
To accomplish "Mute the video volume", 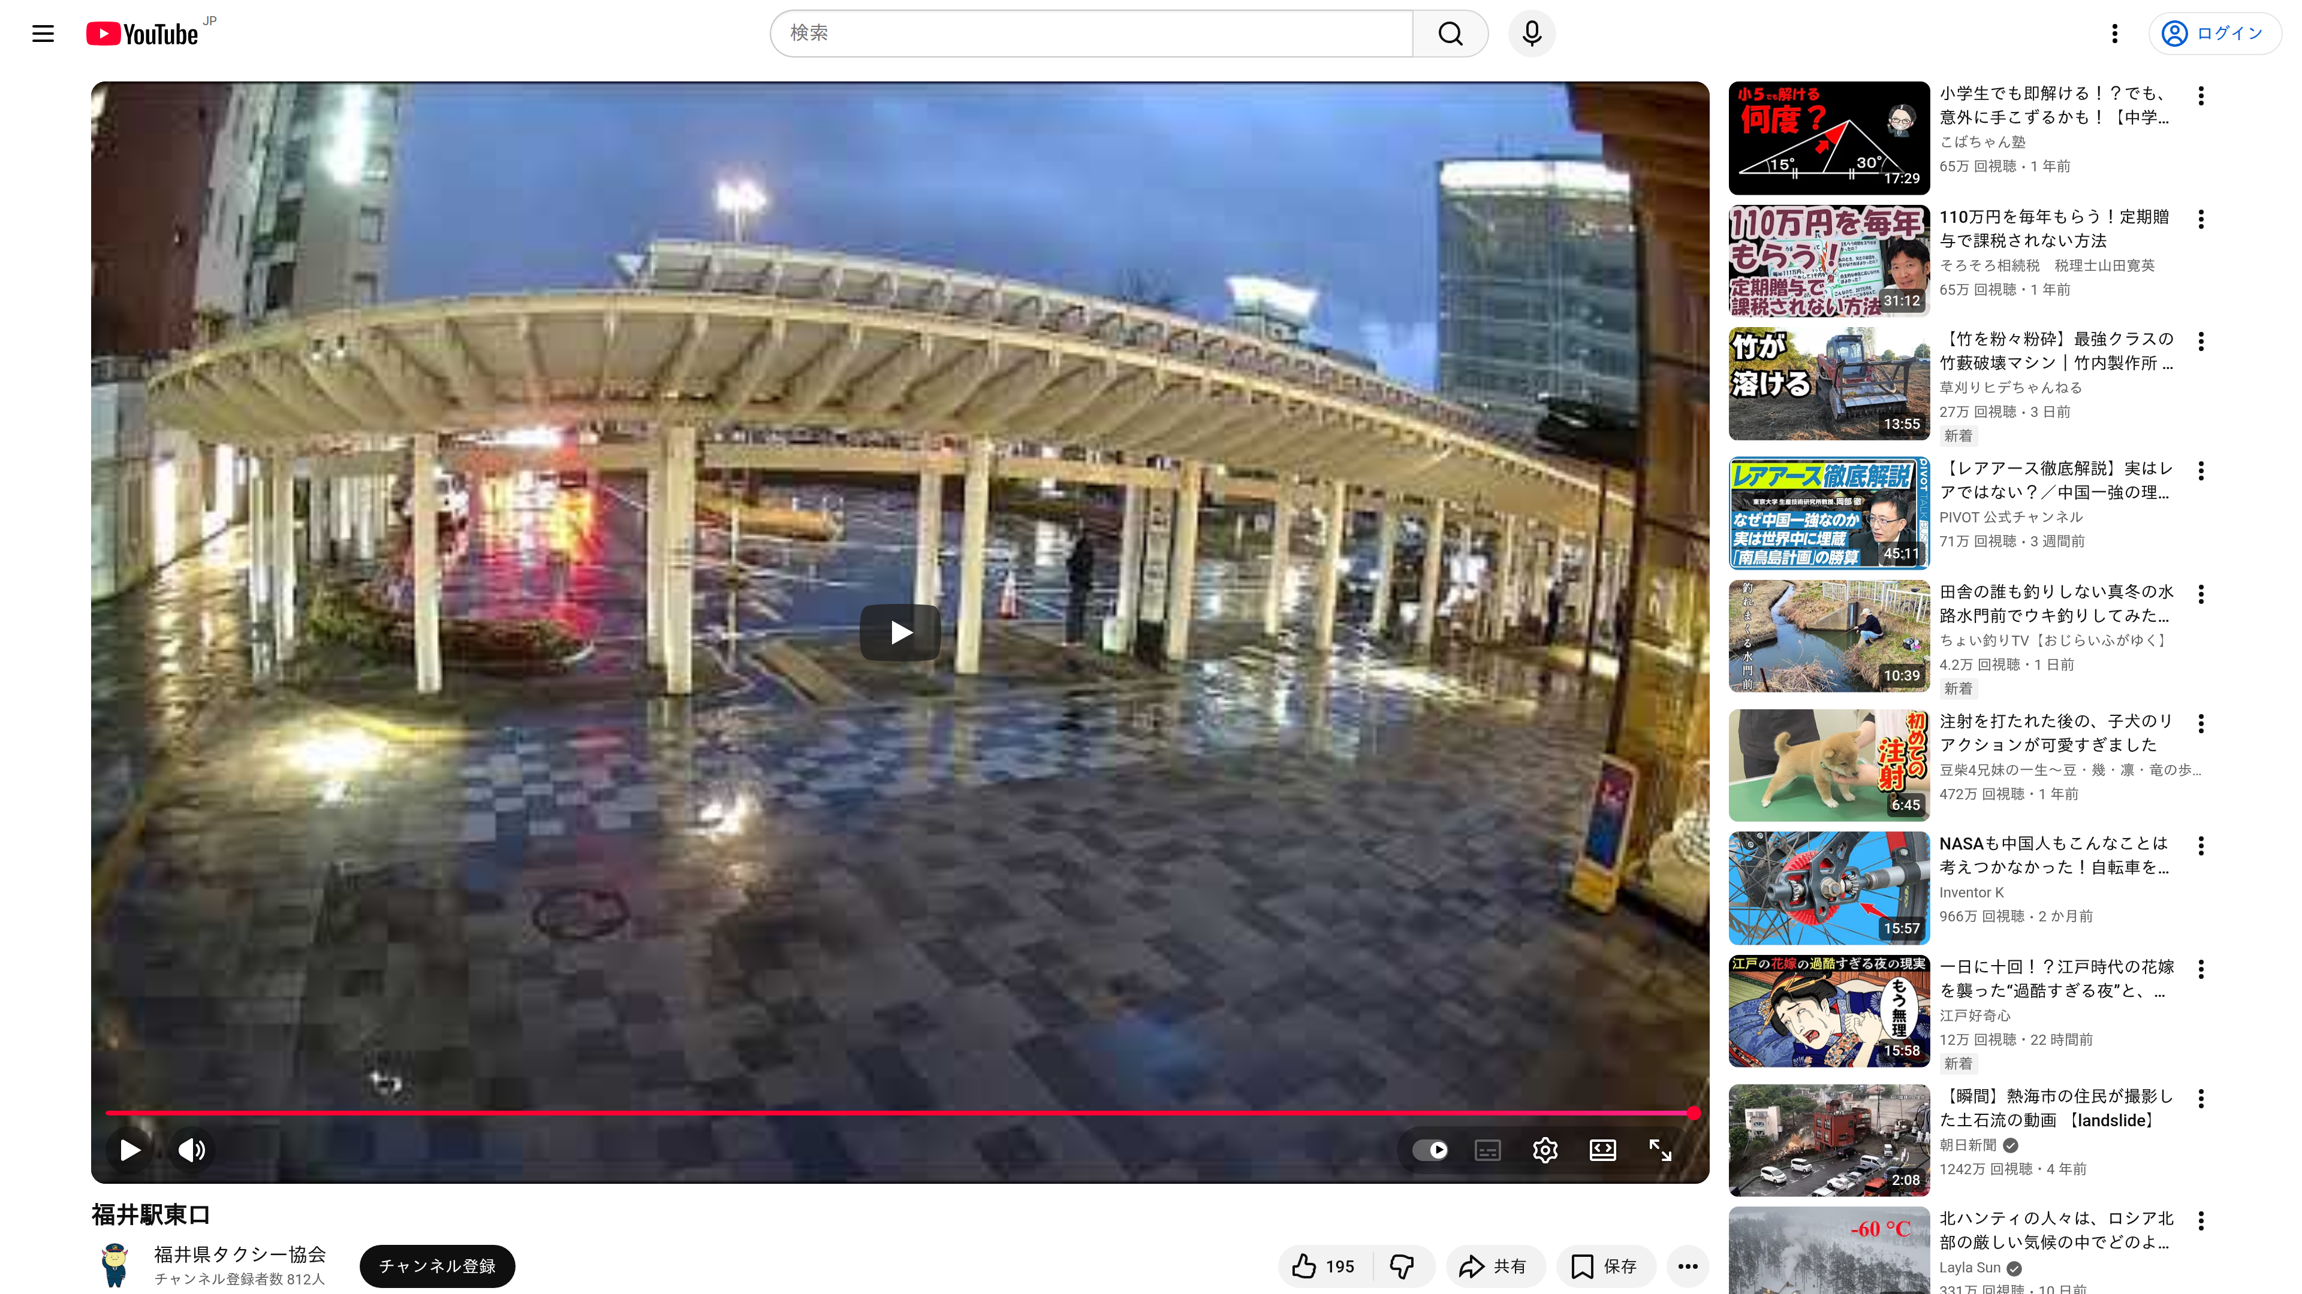I will click(x=191, y=1150).
